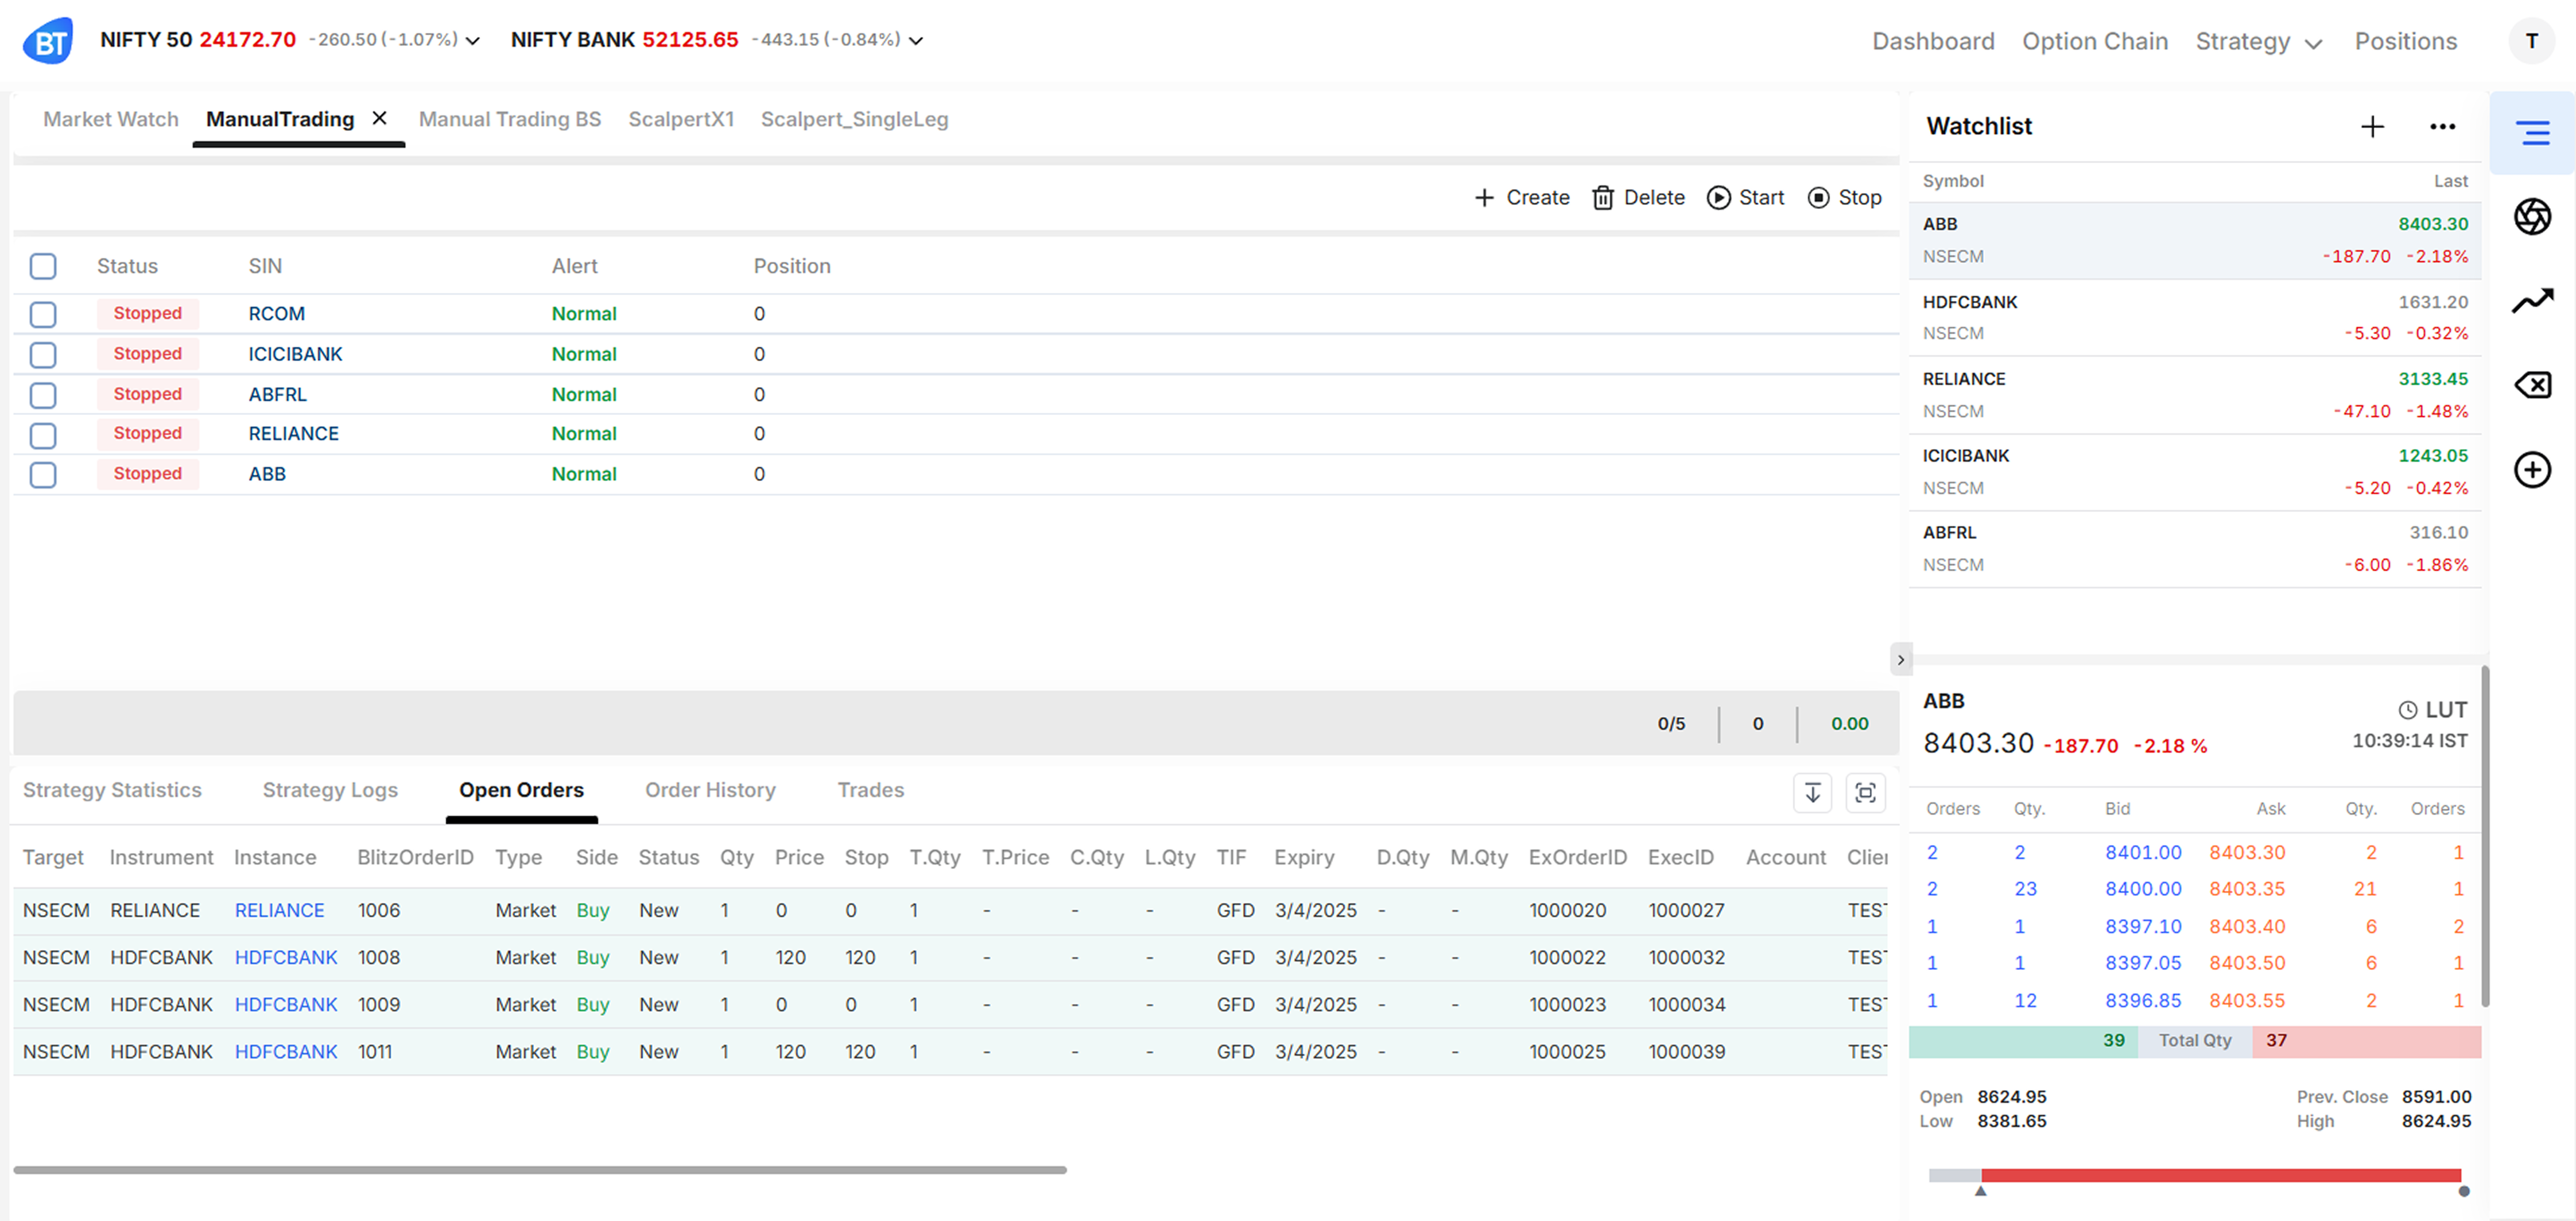This screenshot has height=1221, width=2576.
Task: Click the download icon in Open Orders
Action: tap(1812, 793)
